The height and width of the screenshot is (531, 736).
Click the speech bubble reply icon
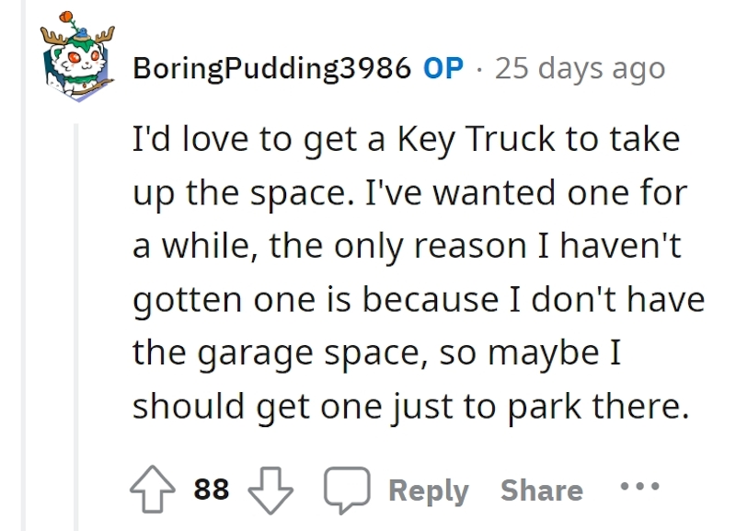[347, 490]
